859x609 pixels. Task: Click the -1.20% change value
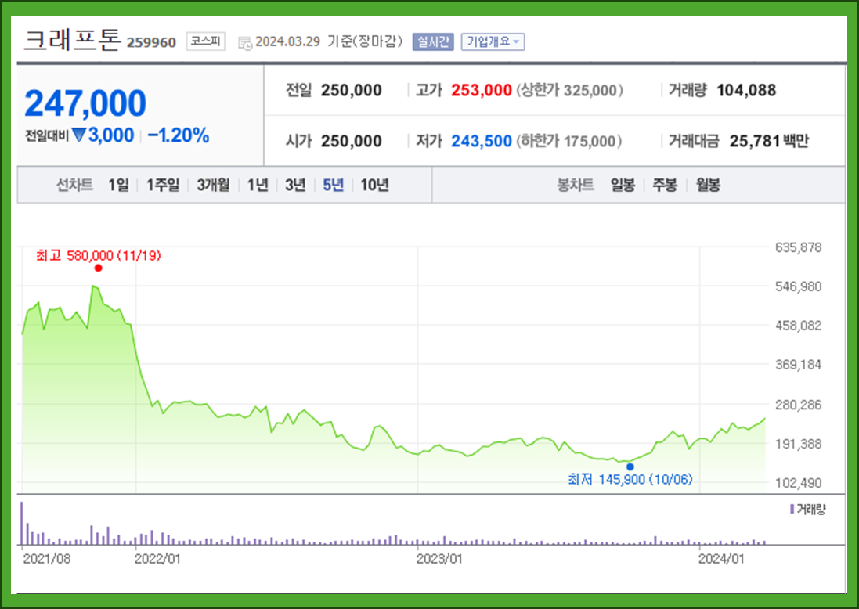pyautogui.click(x=179, y=135)
